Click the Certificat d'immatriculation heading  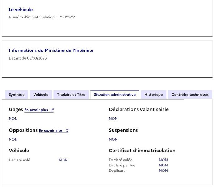[142, 151]
